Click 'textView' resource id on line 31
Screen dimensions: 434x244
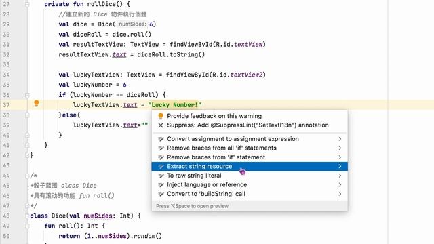pos(248,44)
